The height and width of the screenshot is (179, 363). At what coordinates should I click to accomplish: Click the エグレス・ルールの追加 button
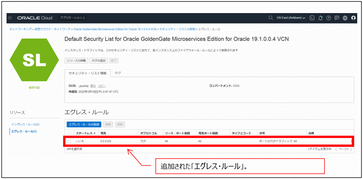pyautogui.click(x=84, y=124)
